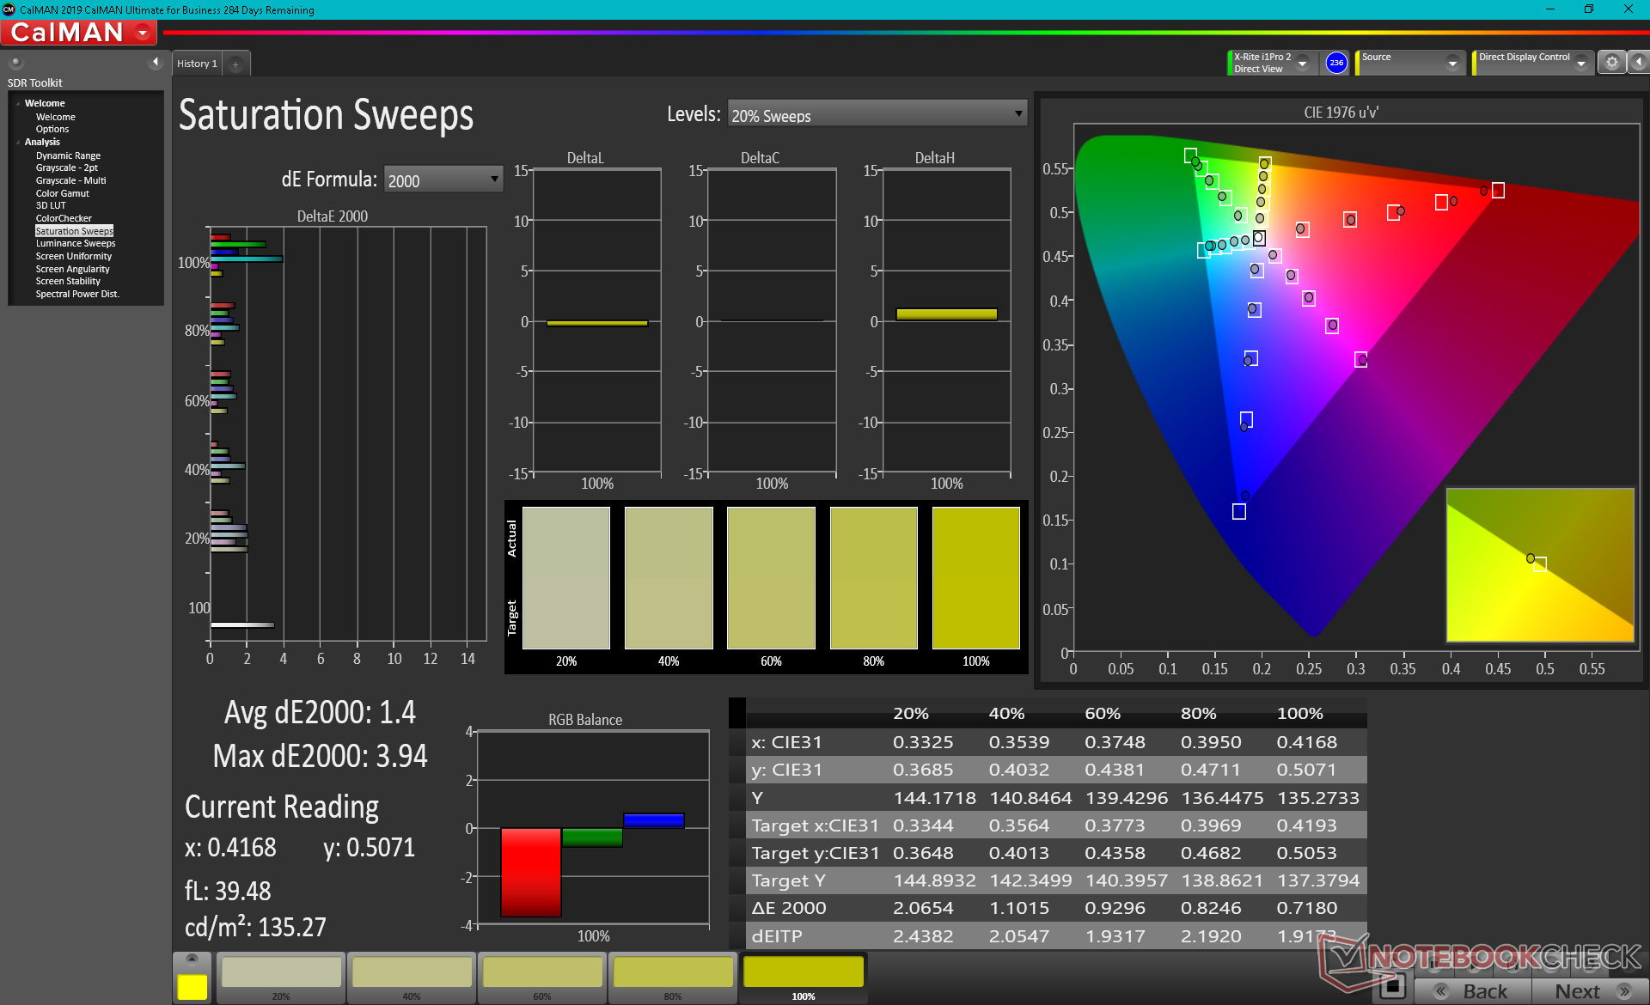Open ColorChecker workflow page
The width and height of the screenshot is (1650, 1005).
(x=64, y=218)
